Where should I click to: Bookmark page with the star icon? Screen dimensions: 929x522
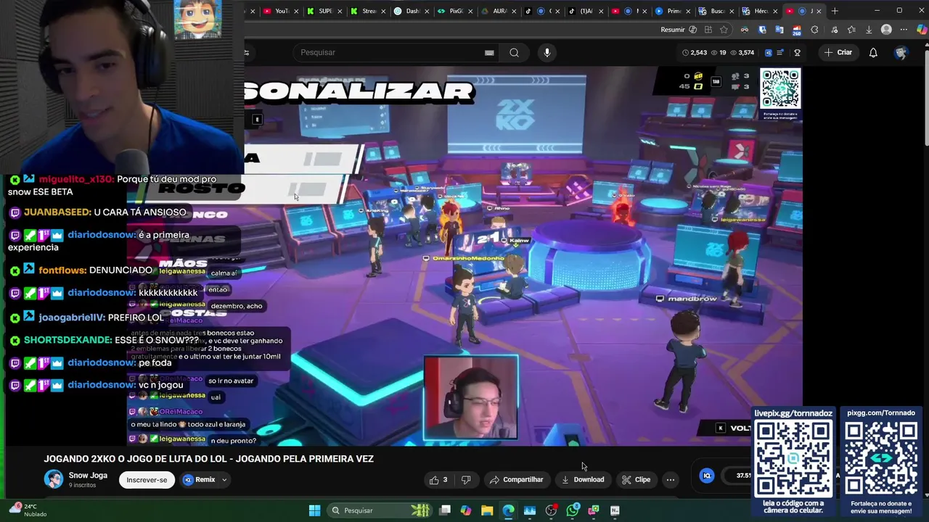[724, 30]
